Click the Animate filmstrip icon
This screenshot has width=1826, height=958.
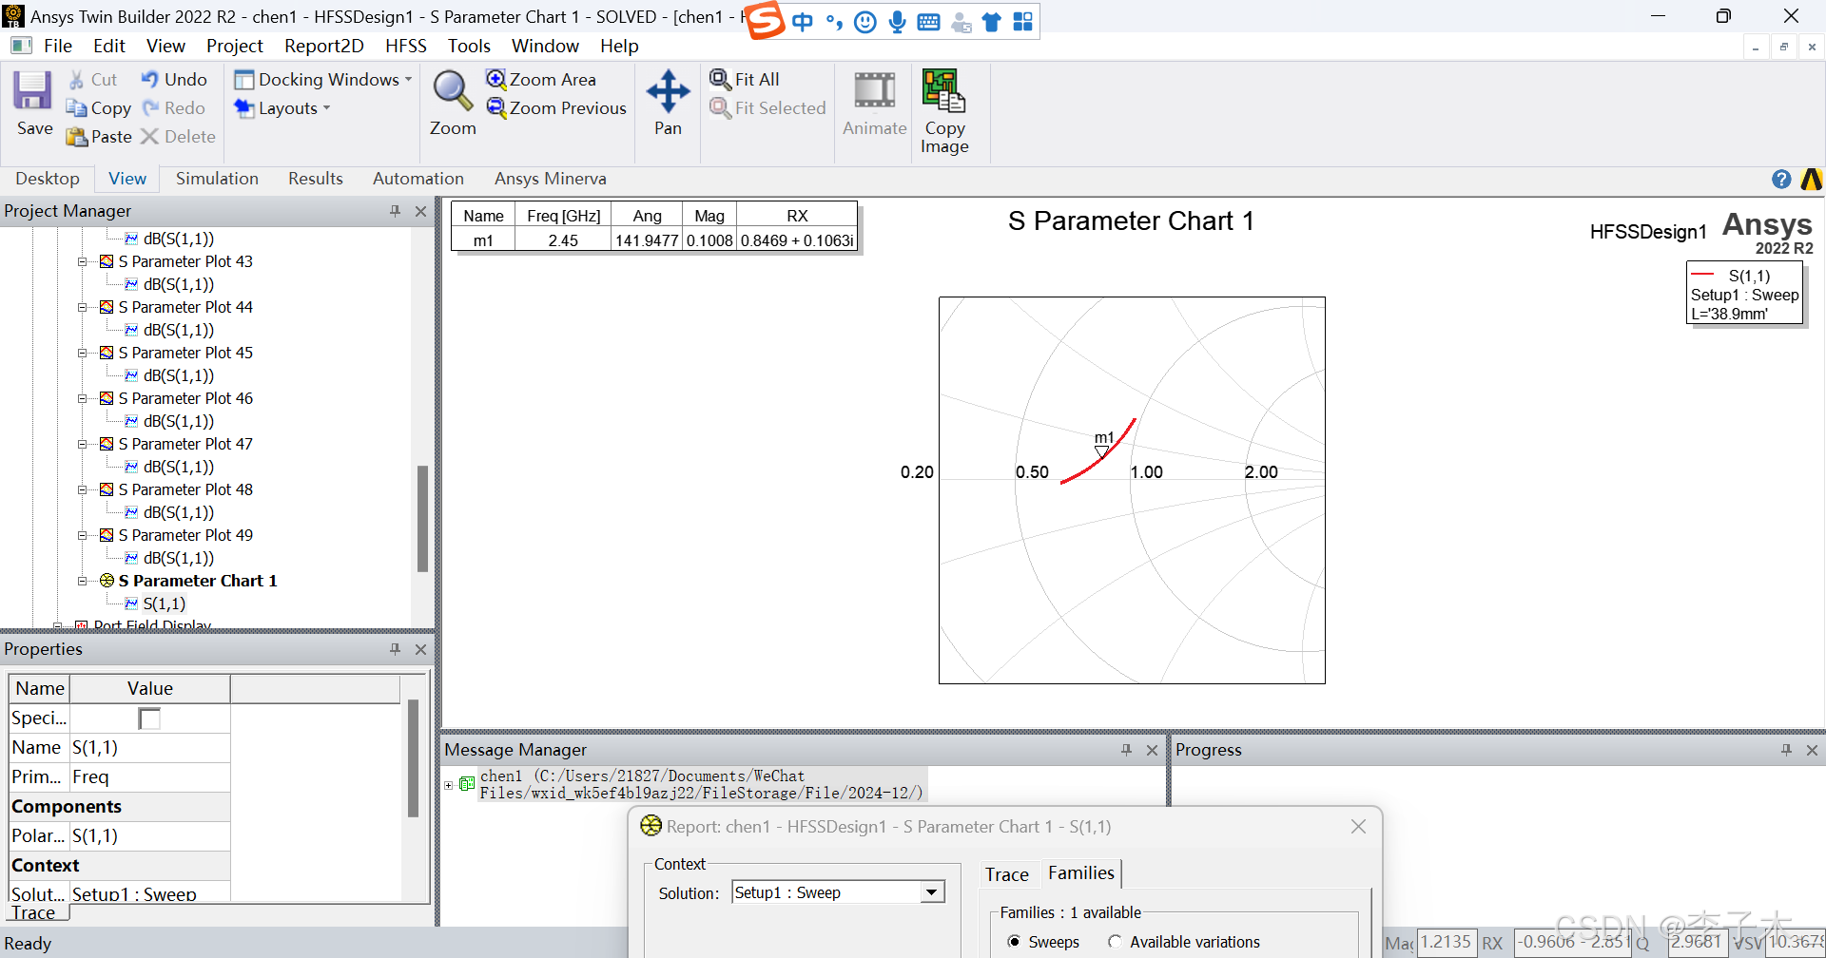[x=874, y=90]
